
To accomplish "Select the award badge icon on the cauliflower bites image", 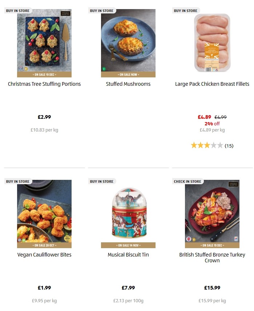I will click(x=67, y=238).
